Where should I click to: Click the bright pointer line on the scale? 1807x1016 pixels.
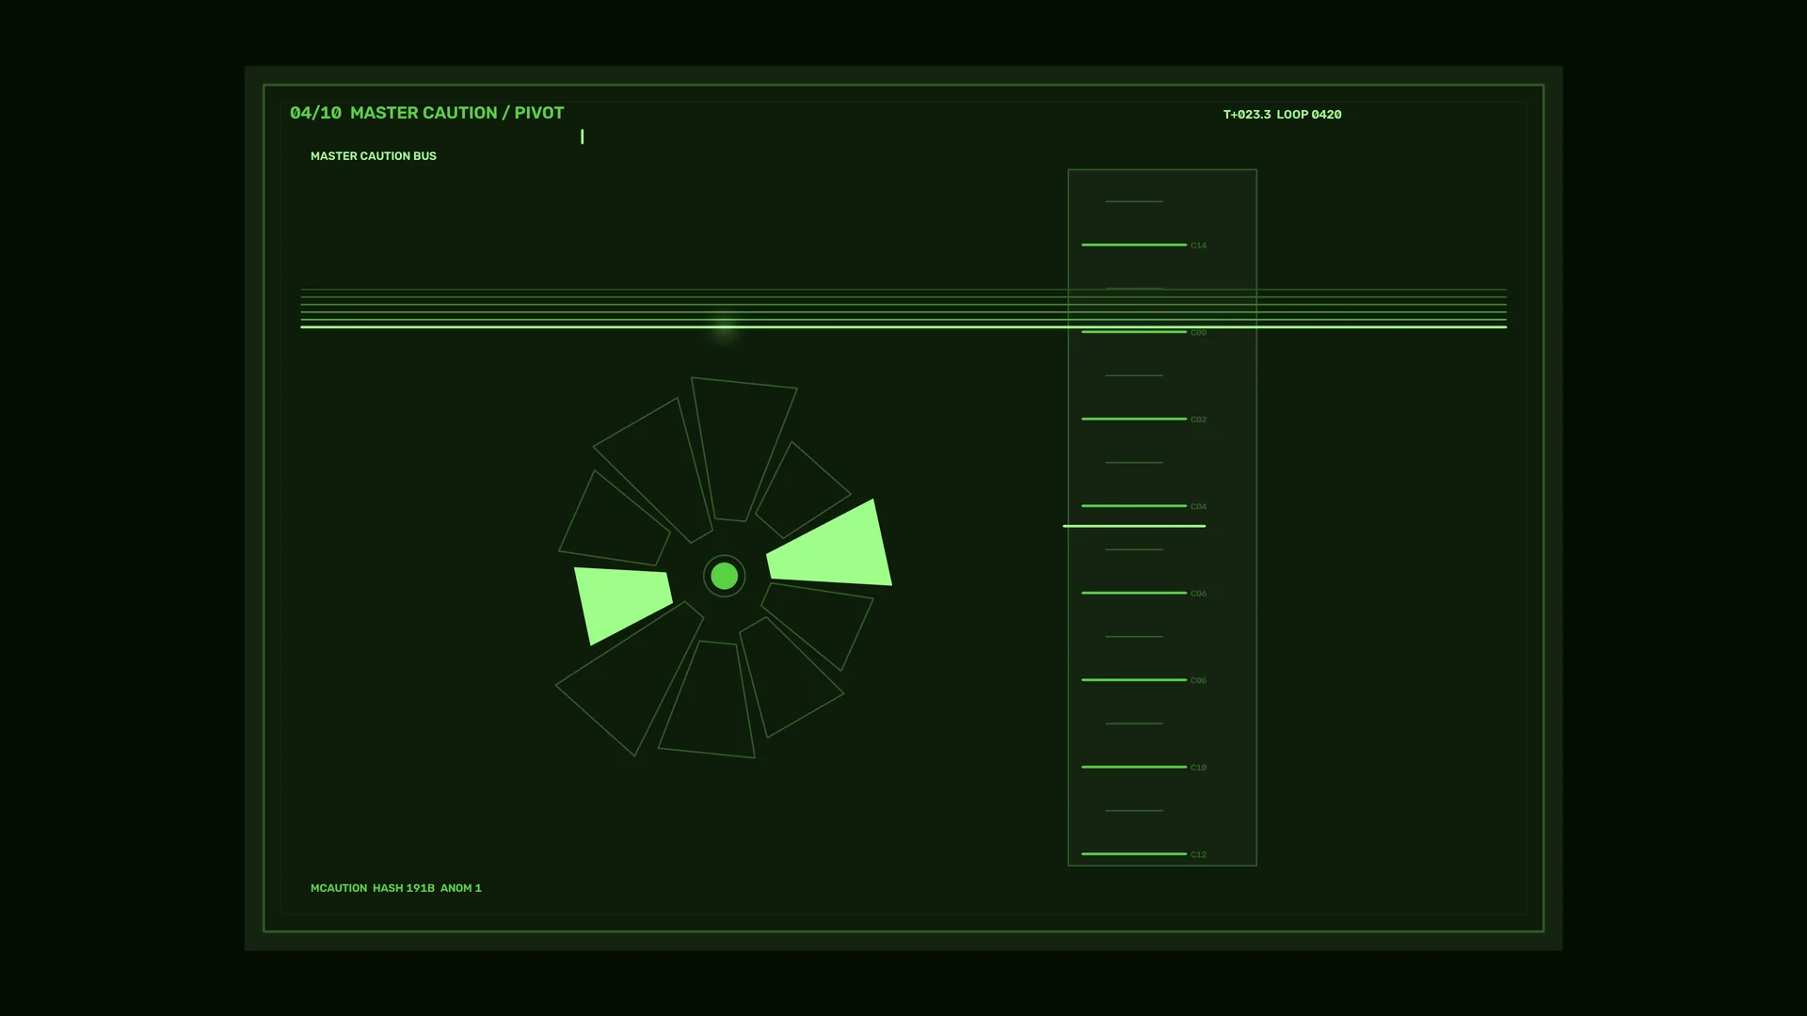pyautogui.click(x=1134, y=526)
